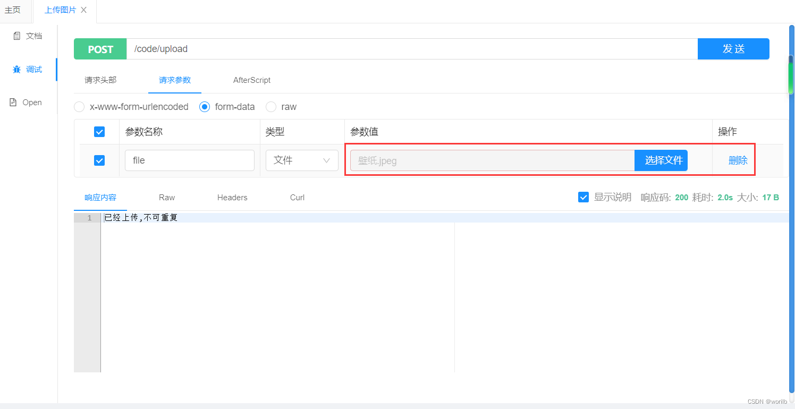Open the 文件 type dropdown

[x=302, y=160]
